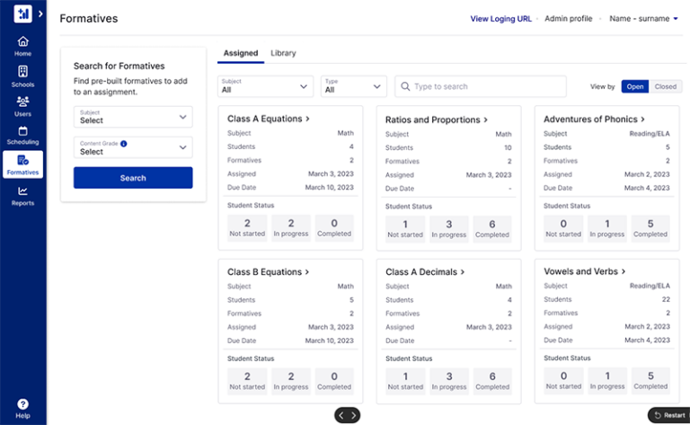Switch view to Open formatives

635,87
